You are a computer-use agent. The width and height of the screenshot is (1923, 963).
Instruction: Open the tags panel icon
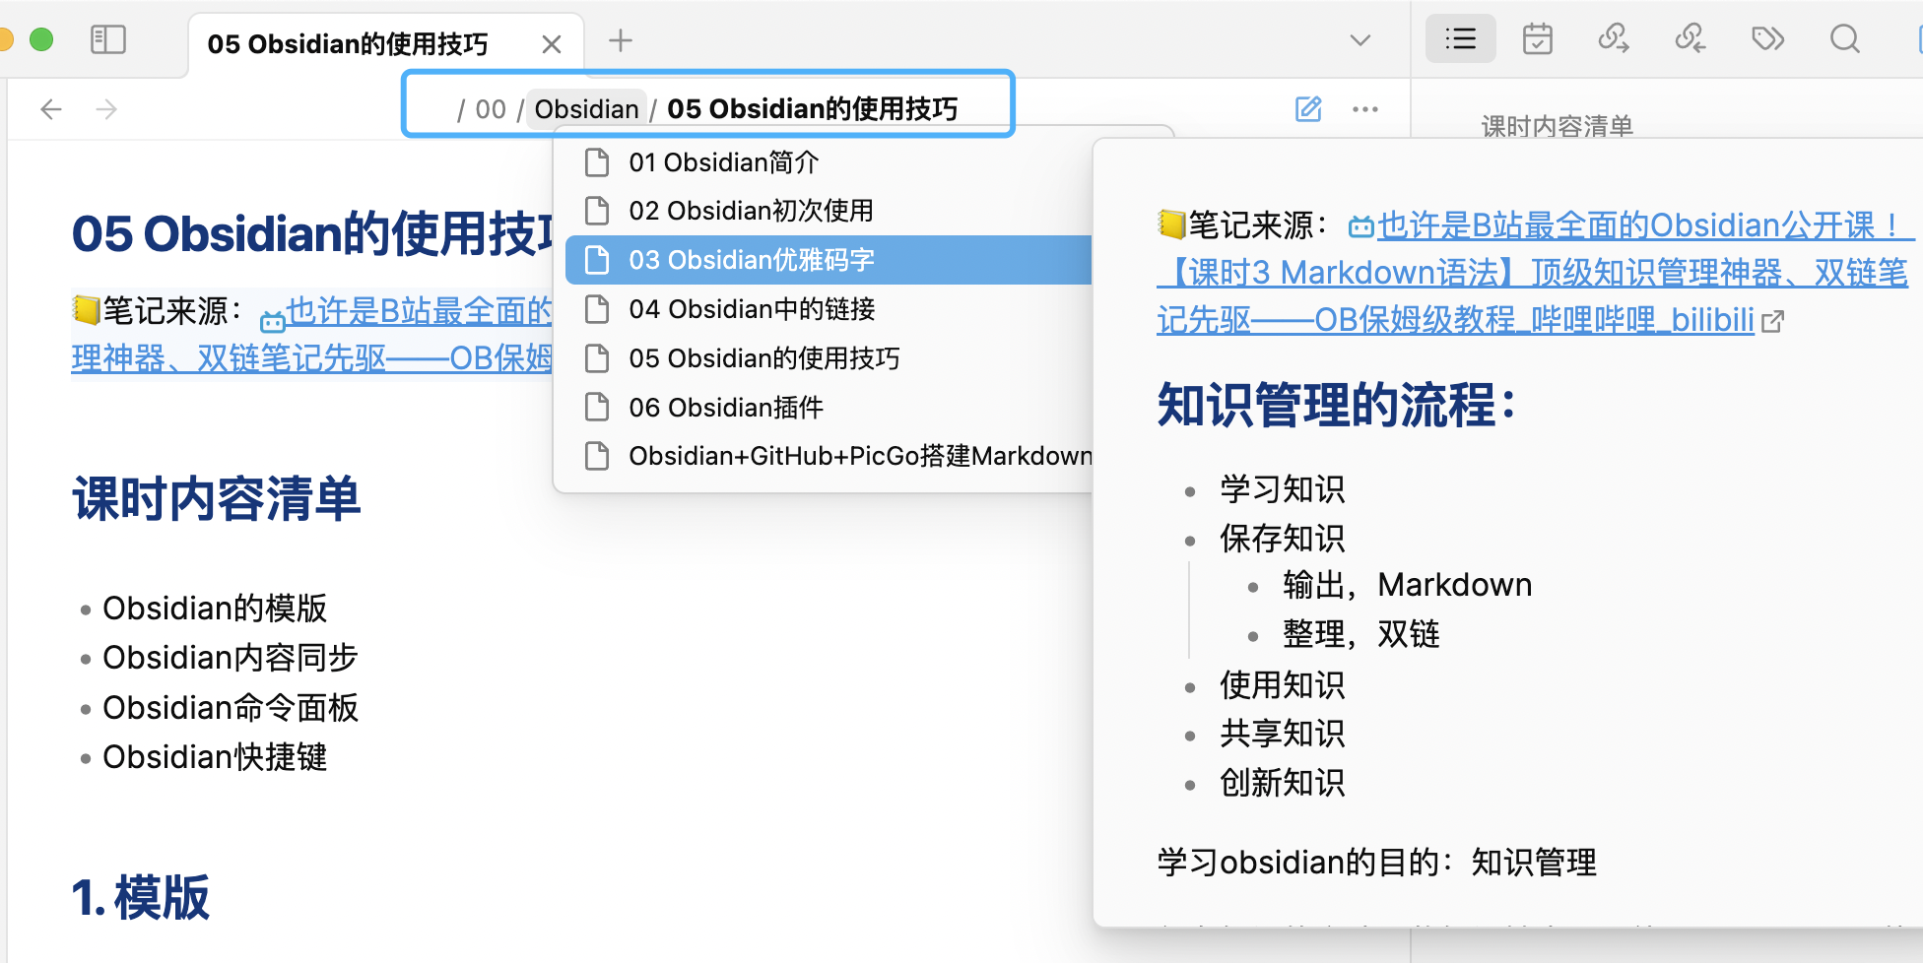tap(1768, 39)
